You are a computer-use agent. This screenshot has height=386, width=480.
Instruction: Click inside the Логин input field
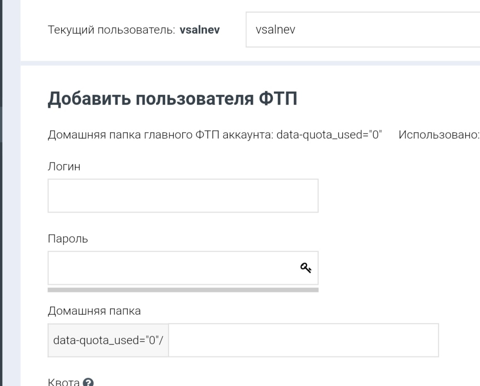[183, 195]
